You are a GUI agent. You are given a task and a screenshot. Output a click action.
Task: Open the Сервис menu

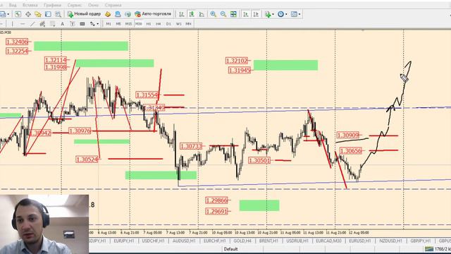click(x=75, y=5)
